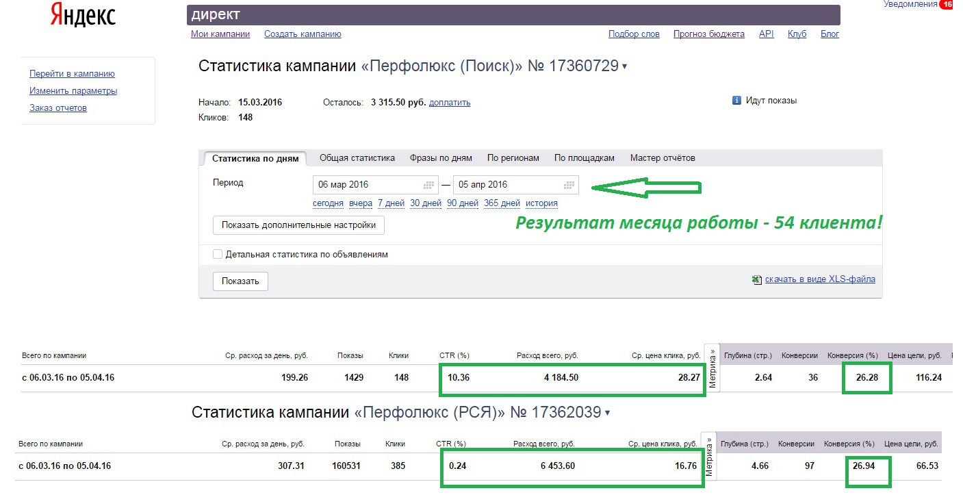Click the Изменить параметры sidebar link
The image size is (963, 495).
[73, 91]
